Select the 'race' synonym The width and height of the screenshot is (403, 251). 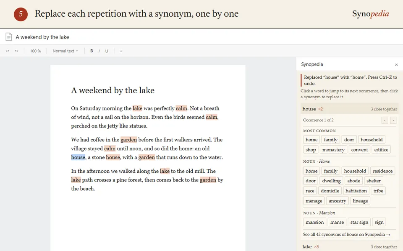(310, 191)
